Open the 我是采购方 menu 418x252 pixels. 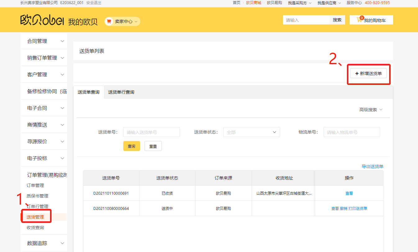pos(299,3)
